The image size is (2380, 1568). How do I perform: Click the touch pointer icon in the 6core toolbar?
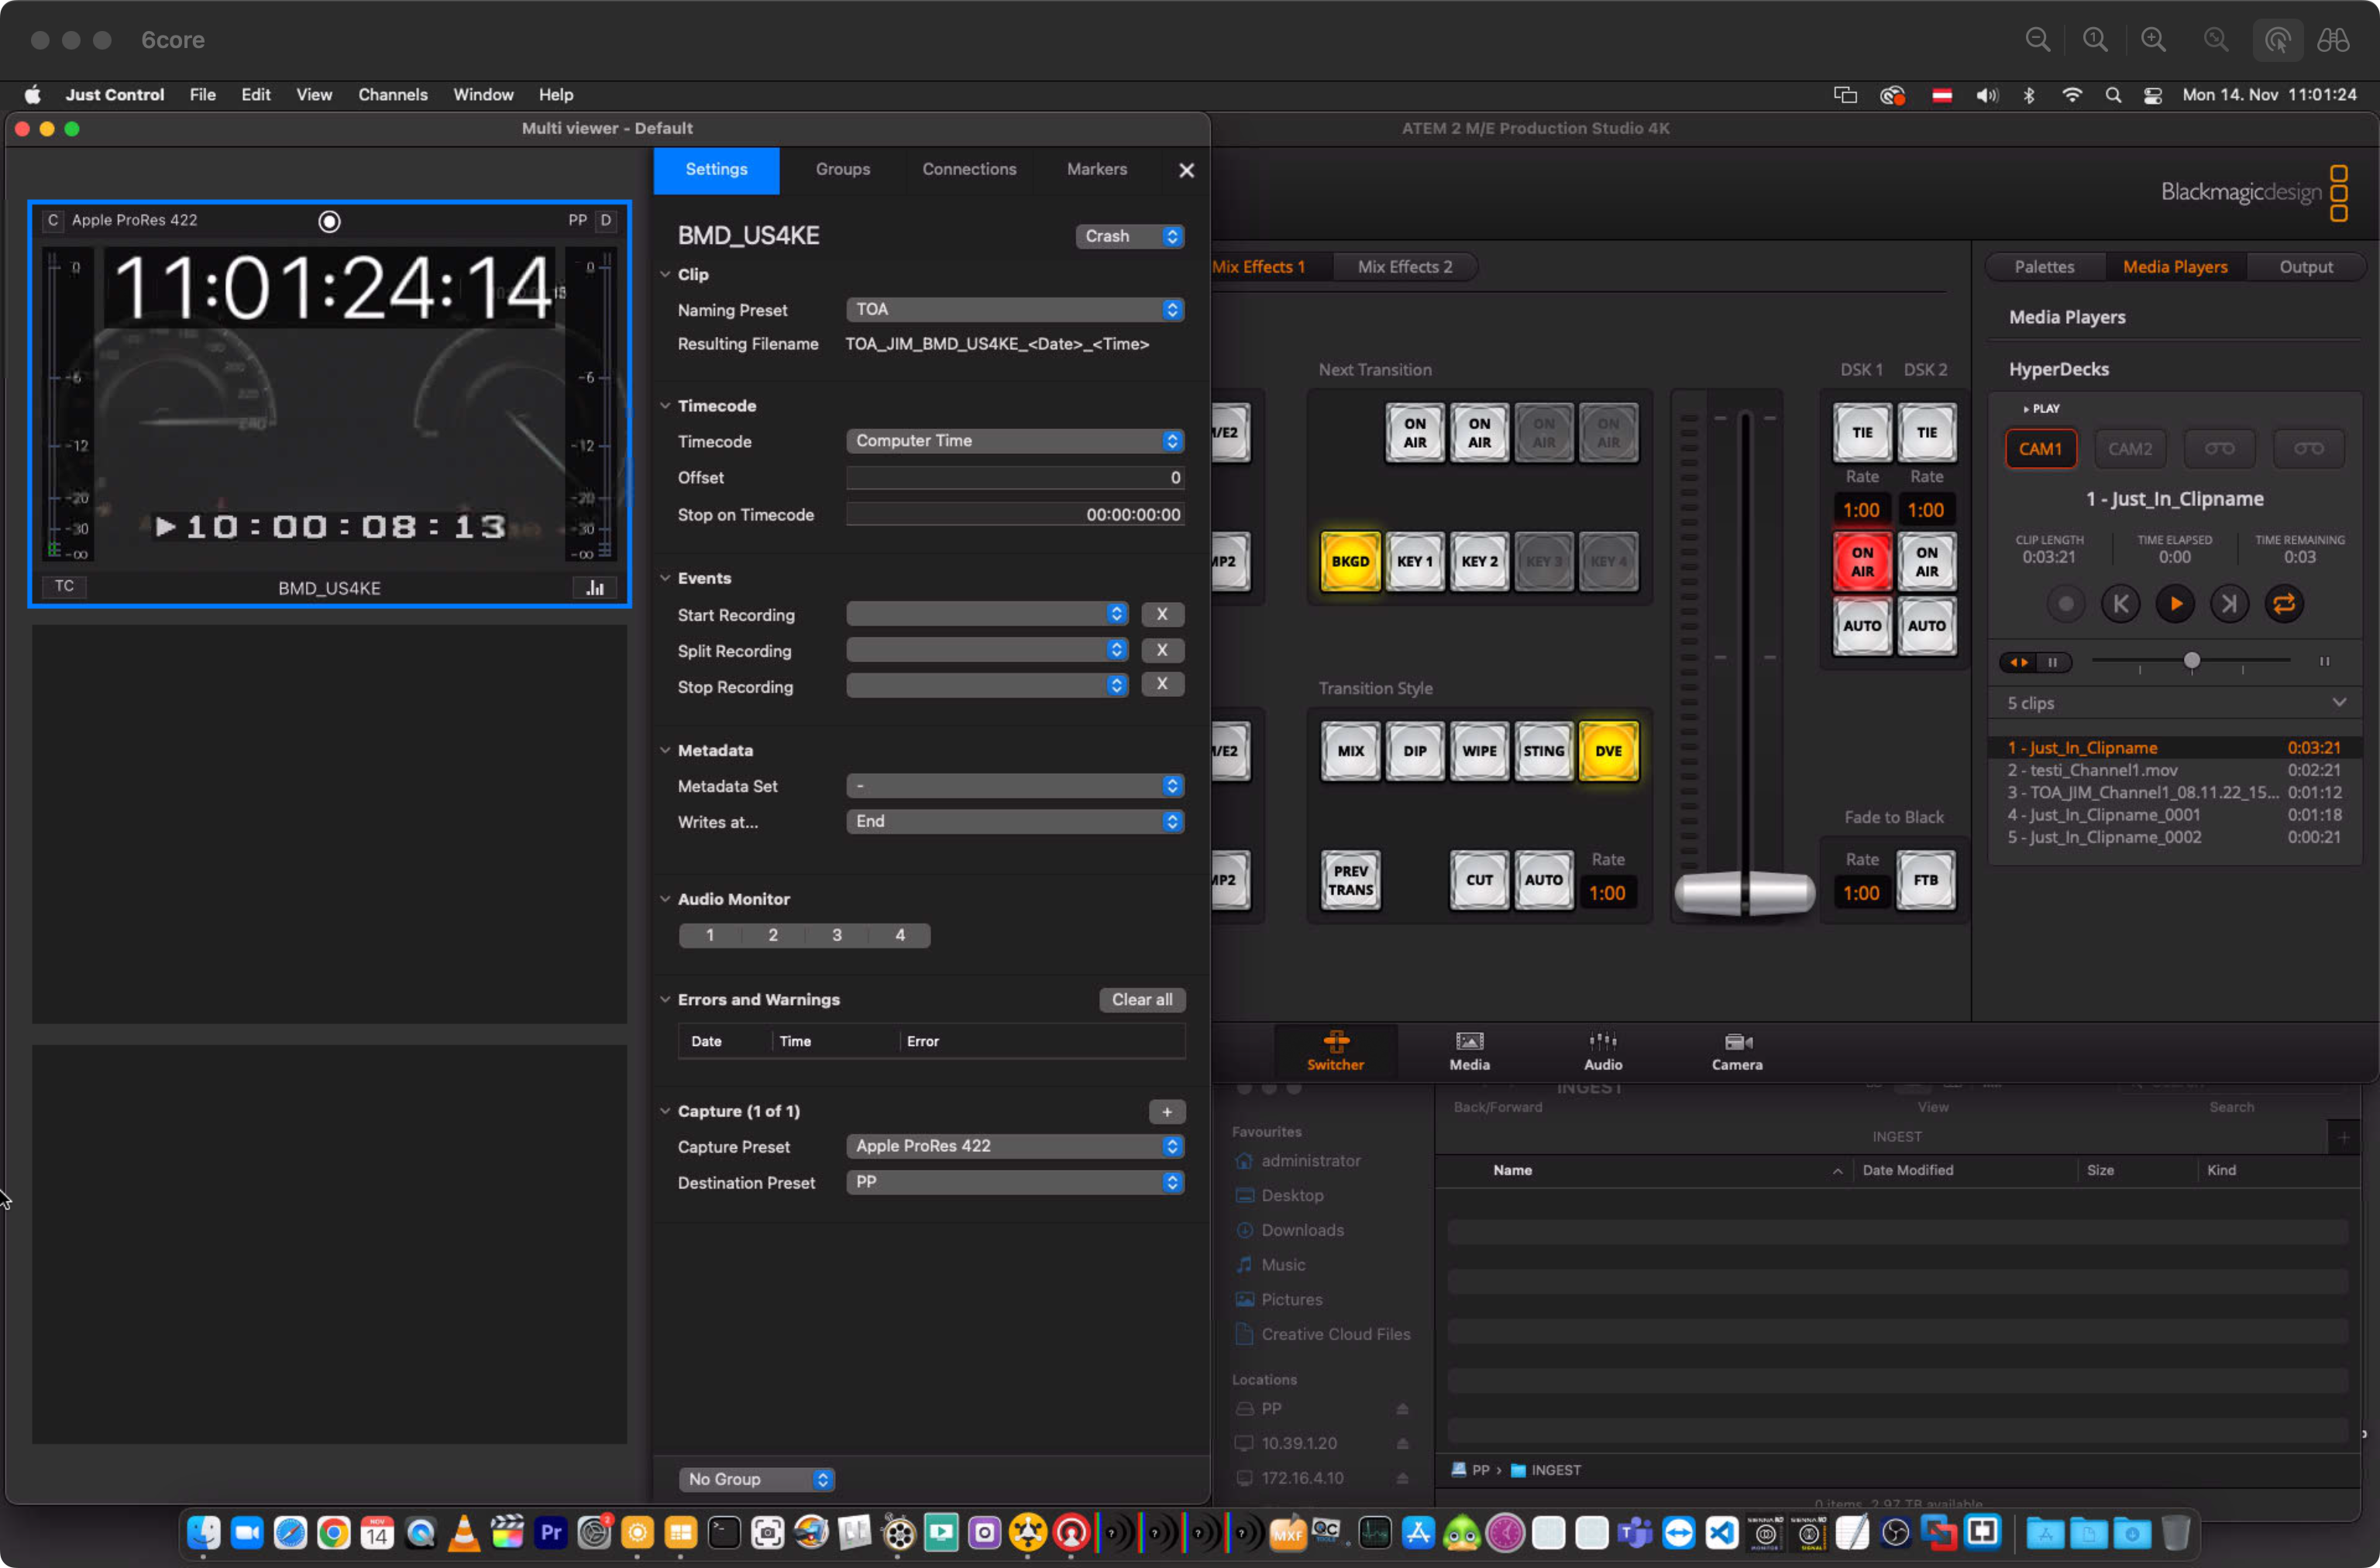[x=2277, y=40]
